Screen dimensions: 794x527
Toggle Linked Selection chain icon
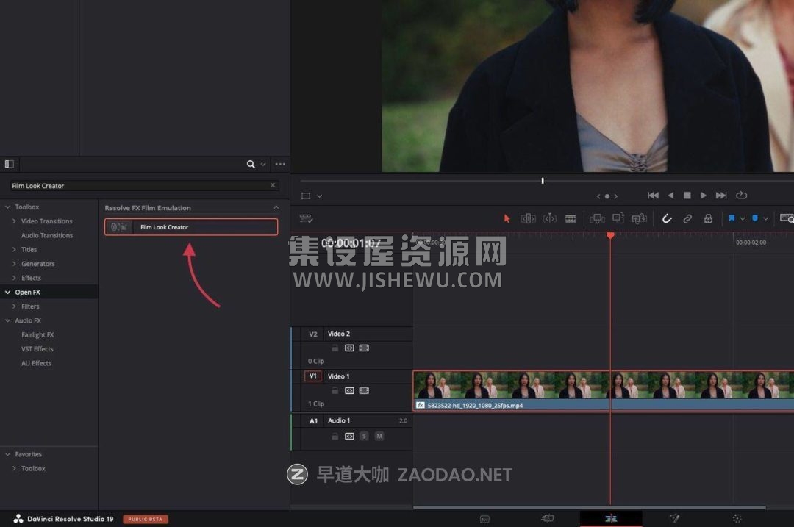point(687,219)
